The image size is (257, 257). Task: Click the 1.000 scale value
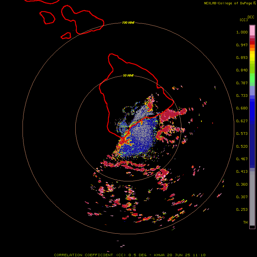tap(242, 32)
